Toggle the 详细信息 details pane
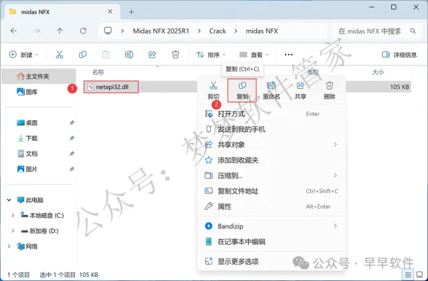Screen dimensions: 428x281 399,55
